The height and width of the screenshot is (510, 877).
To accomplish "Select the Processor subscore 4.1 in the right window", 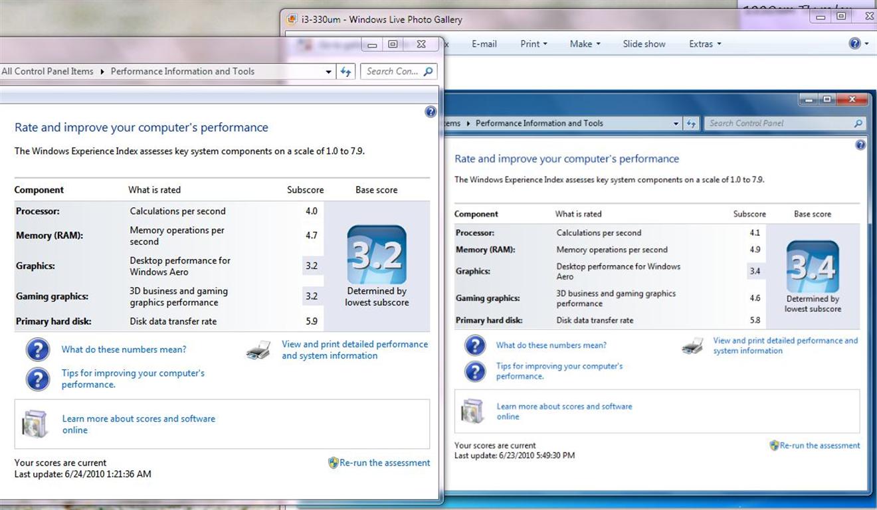I will coord(755,233).
